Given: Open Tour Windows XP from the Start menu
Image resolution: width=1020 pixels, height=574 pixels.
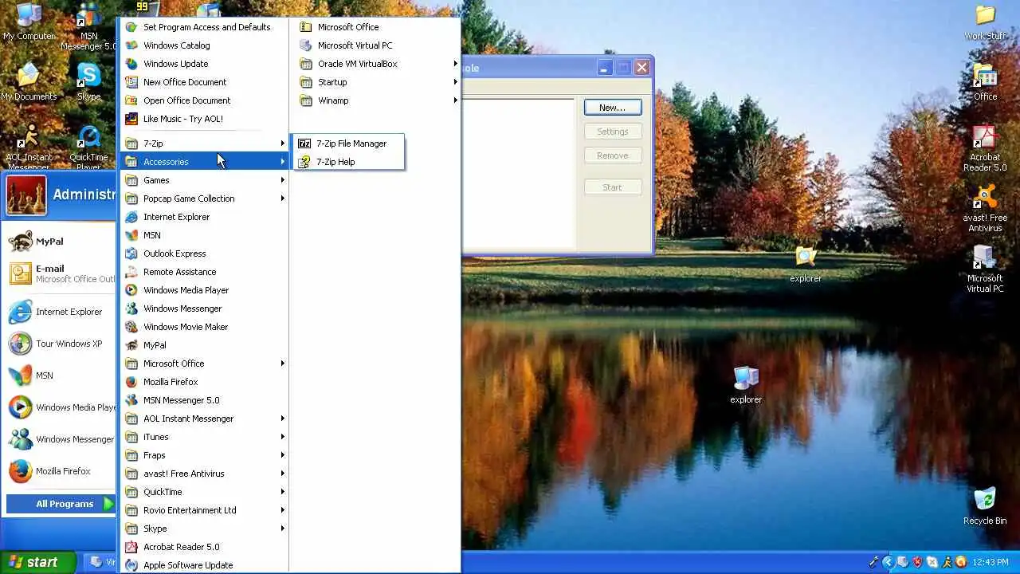Looking at the screenshot, I should [58, 344].
